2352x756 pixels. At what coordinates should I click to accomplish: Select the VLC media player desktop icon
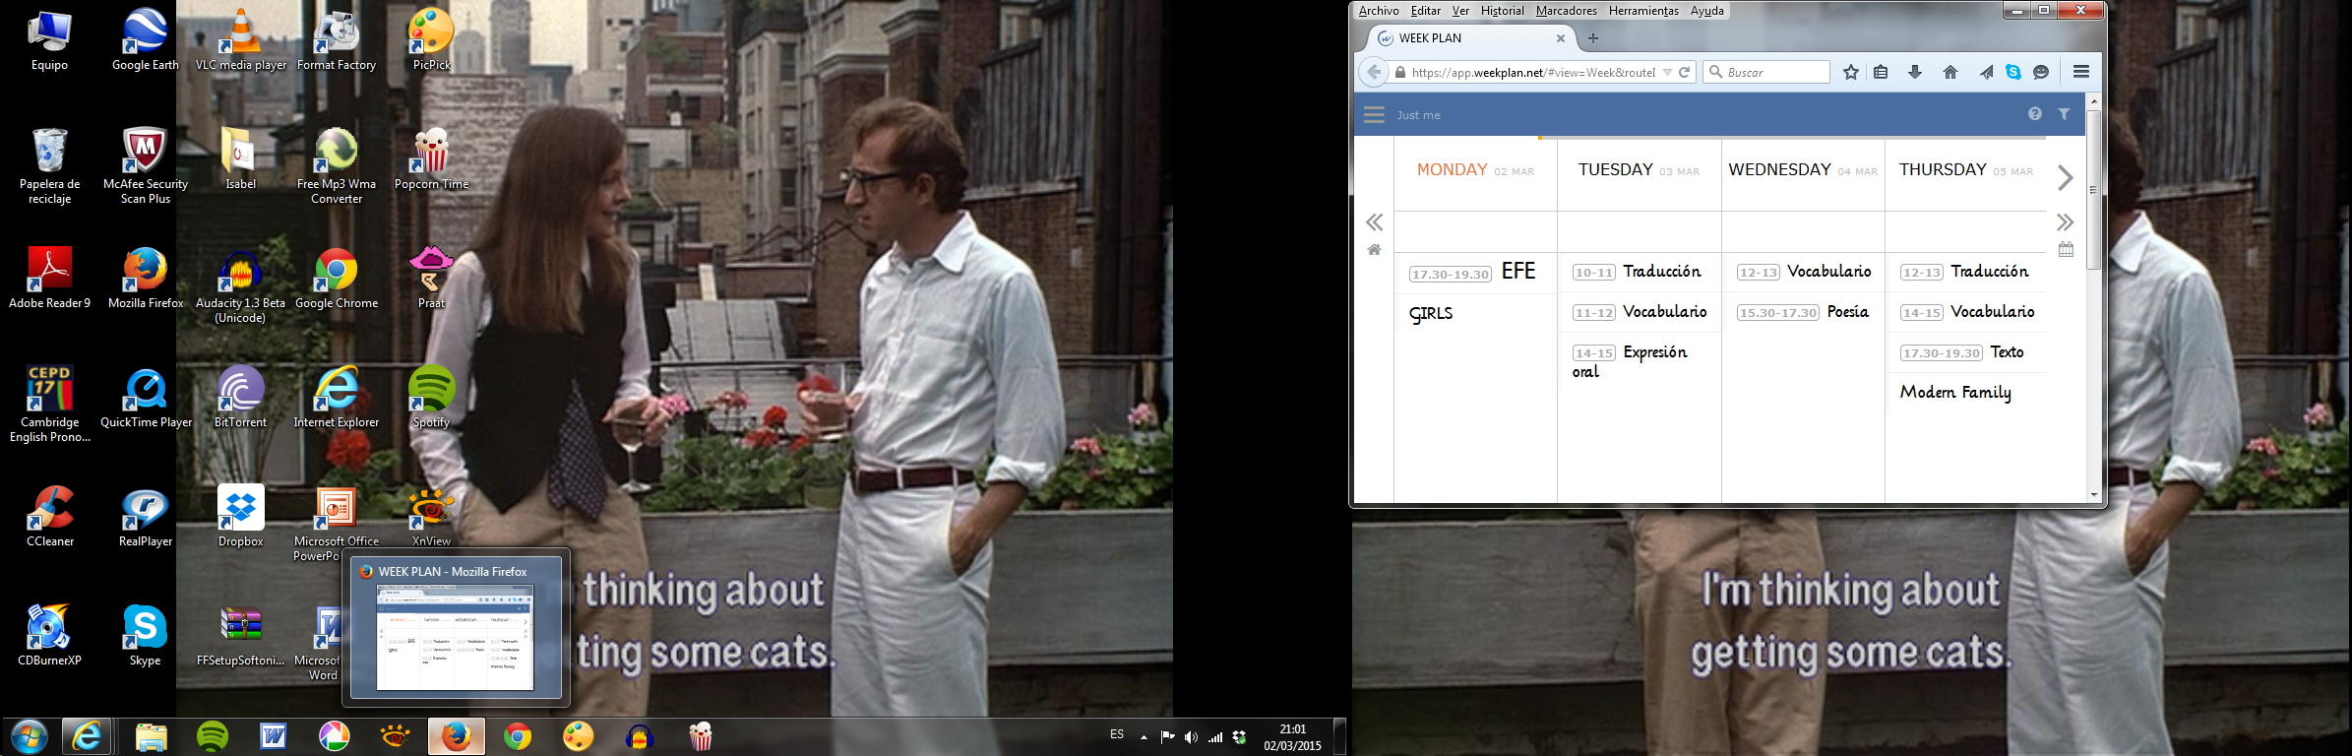click(x=240, y=40)
